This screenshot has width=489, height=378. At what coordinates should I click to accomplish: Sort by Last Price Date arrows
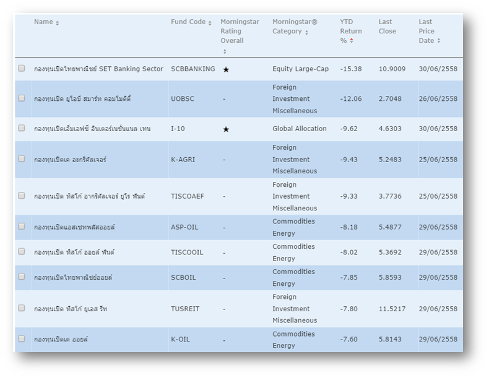pyautogui.click(x=439, y=41)
